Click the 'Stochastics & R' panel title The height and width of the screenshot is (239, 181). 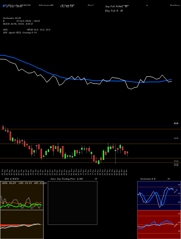coord(148,179)
